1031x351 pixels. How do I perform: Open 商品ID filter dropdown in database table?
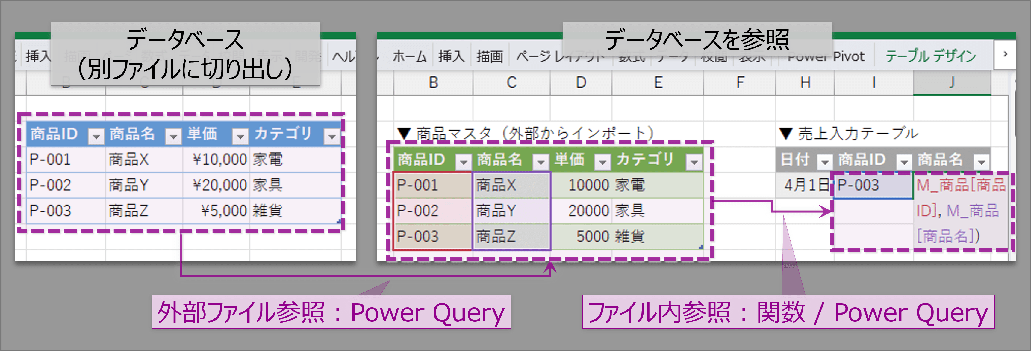click(96, 137)
